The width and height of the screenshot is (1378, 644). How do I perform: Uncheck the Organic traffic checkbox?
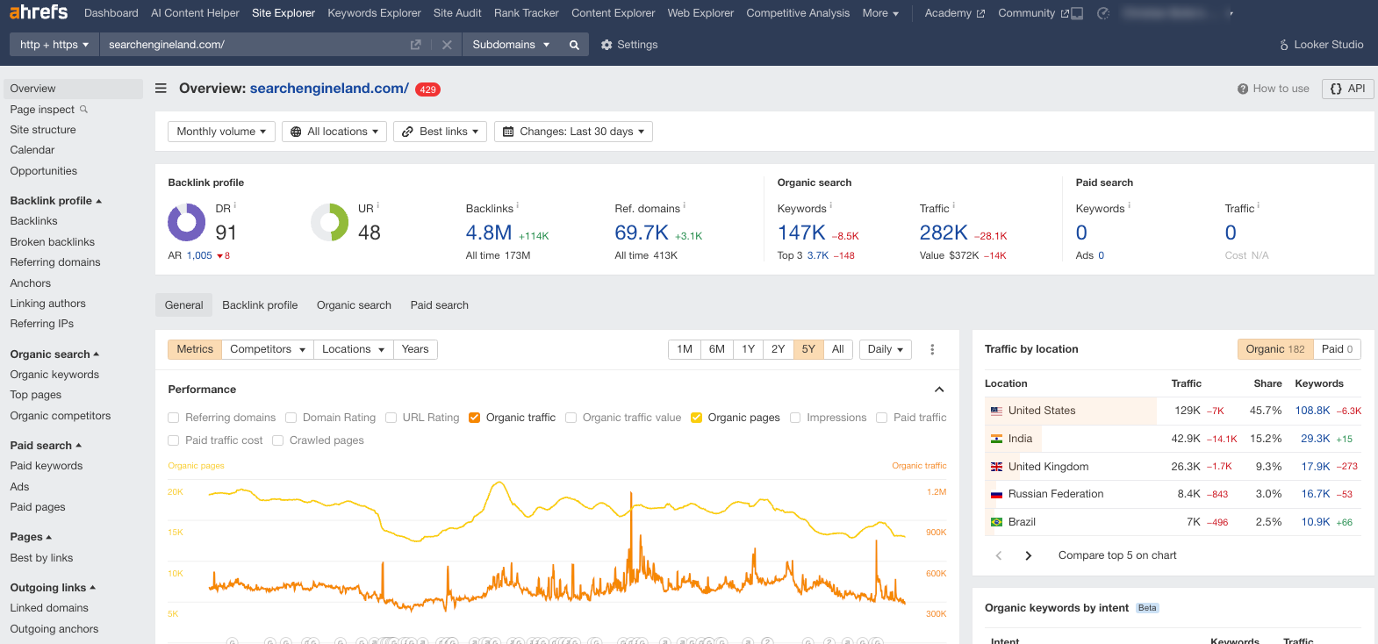pos(474,418)
